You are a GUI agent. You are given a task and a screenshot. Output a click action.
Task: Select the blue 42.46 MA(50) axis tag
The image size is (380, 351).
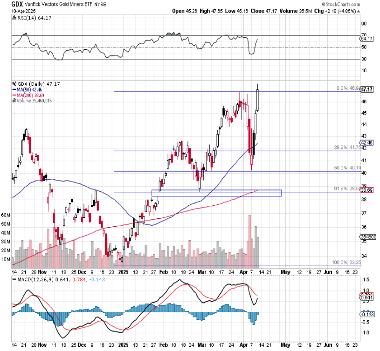(367, 142)
